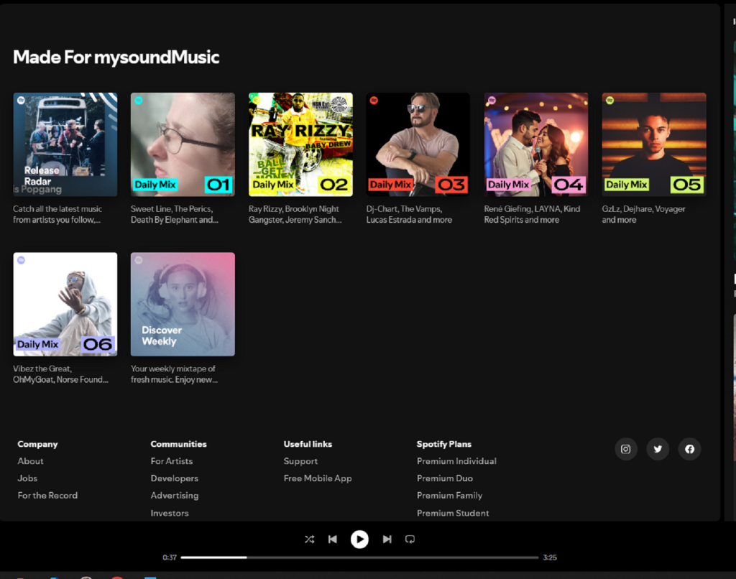Viewport: 736px width, 579px height.
Task: Toggle shuffle playback
Action: 309,539
